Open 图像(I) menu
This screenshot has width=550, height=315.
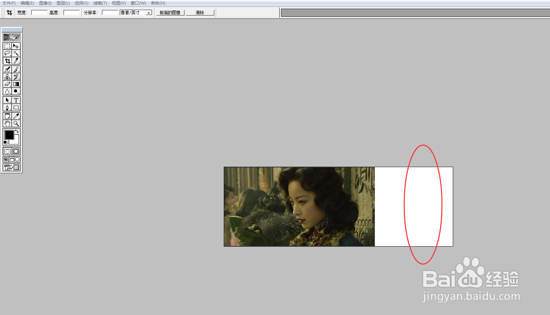pos(45,3)
